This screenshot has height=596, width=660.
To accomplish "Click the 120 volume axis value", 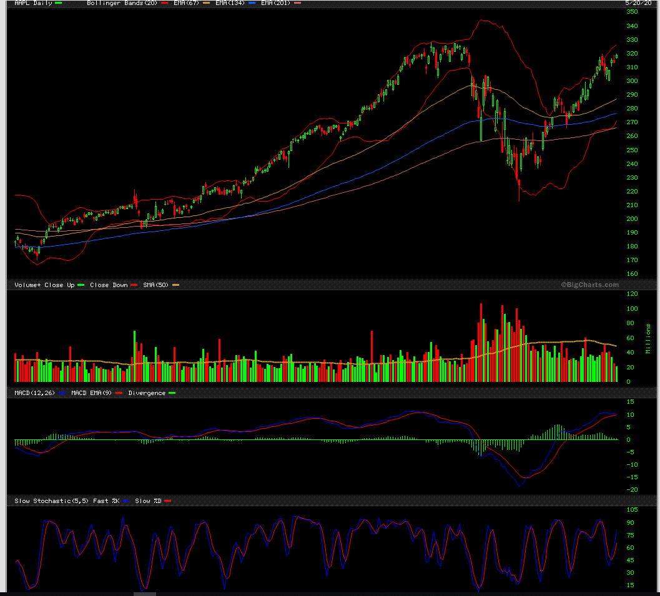I will (x=632, y=293).
